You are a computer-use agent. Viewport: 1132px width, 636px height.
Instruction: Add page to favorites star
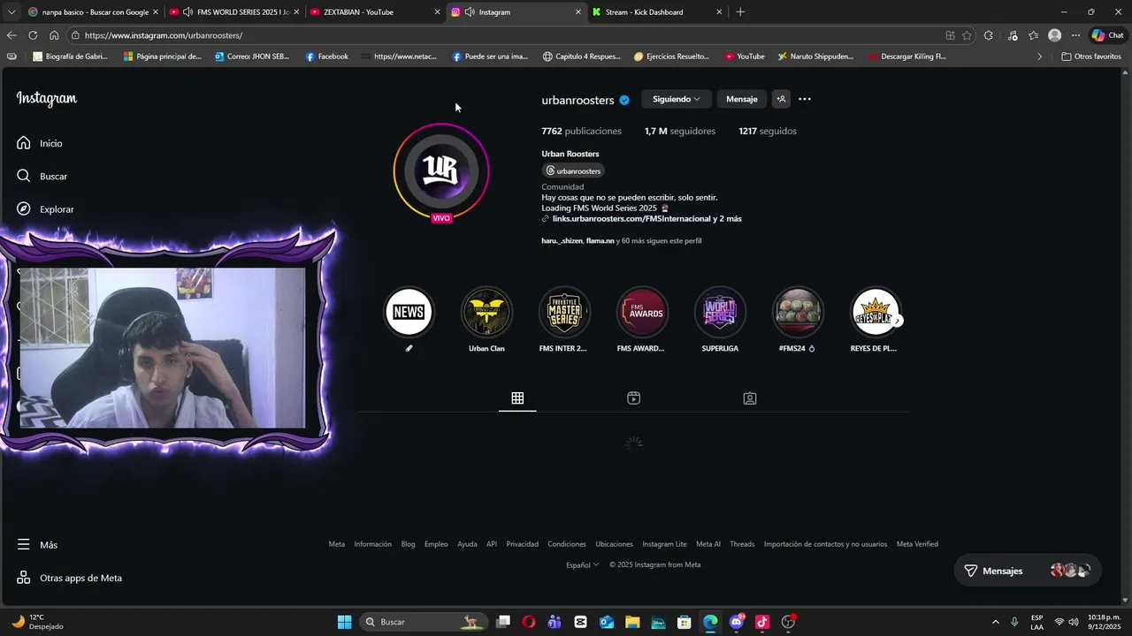coord(967,35)
